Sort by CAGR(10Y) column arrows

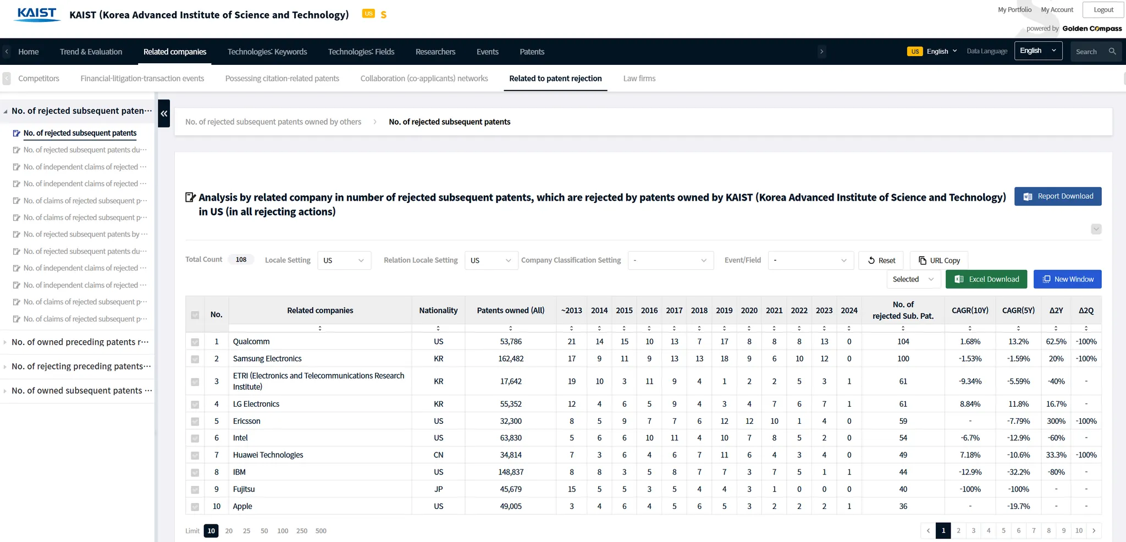coord(970,328)
